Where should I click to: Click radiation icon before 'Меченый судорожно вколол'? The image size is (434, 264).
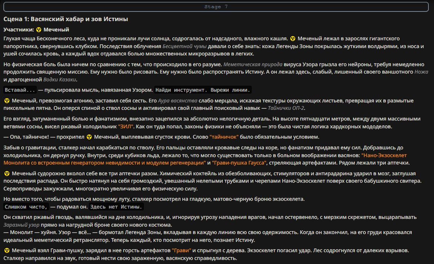click(x=7, y=174)
